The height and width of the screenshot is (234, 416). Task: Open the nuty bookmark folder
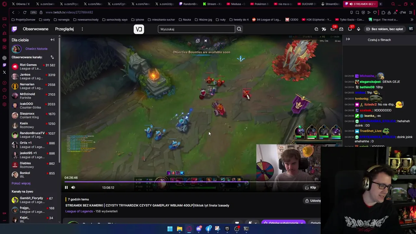(x=220, y=19)
